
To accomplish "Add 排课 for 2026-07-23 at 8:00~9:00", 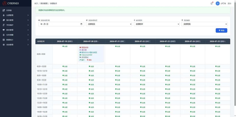I will (x=168, y=46).
